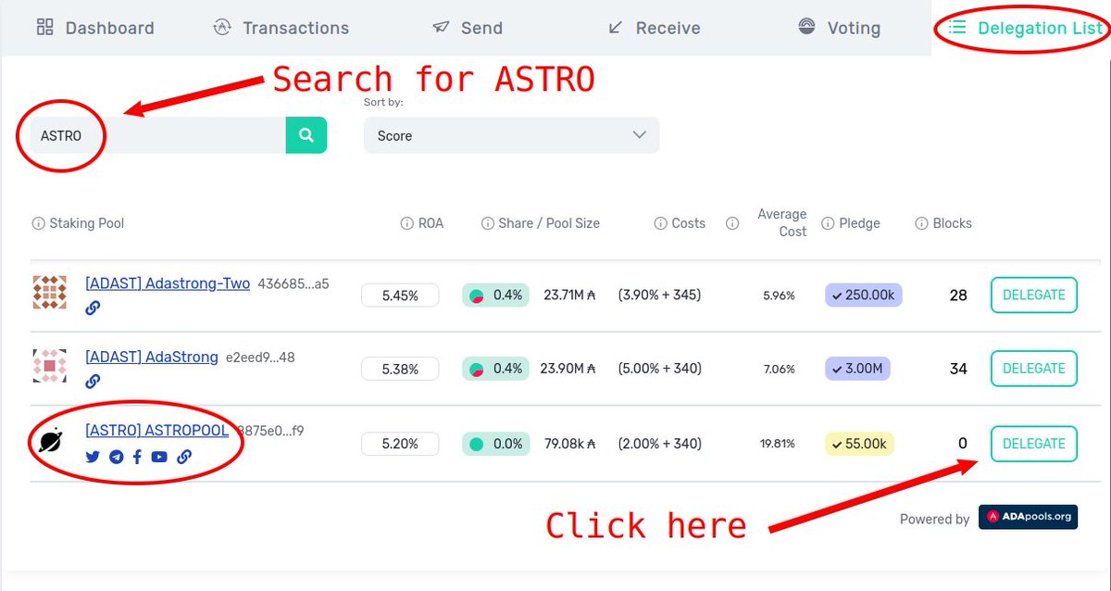Click pool ID e2eed9...48
Viewport: 1111px width, 591px height.
pyautogui.click(x=260, y=357)
